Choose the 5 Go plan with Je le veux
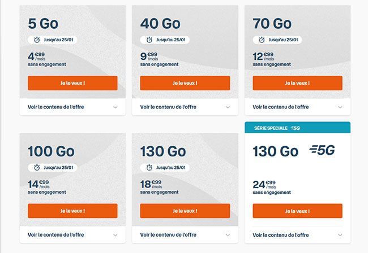Viewport: 368px width, 253px height. 72,83
